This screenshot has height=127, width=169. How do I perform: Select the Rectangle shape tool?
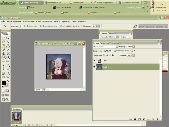(x=8, y=69)
